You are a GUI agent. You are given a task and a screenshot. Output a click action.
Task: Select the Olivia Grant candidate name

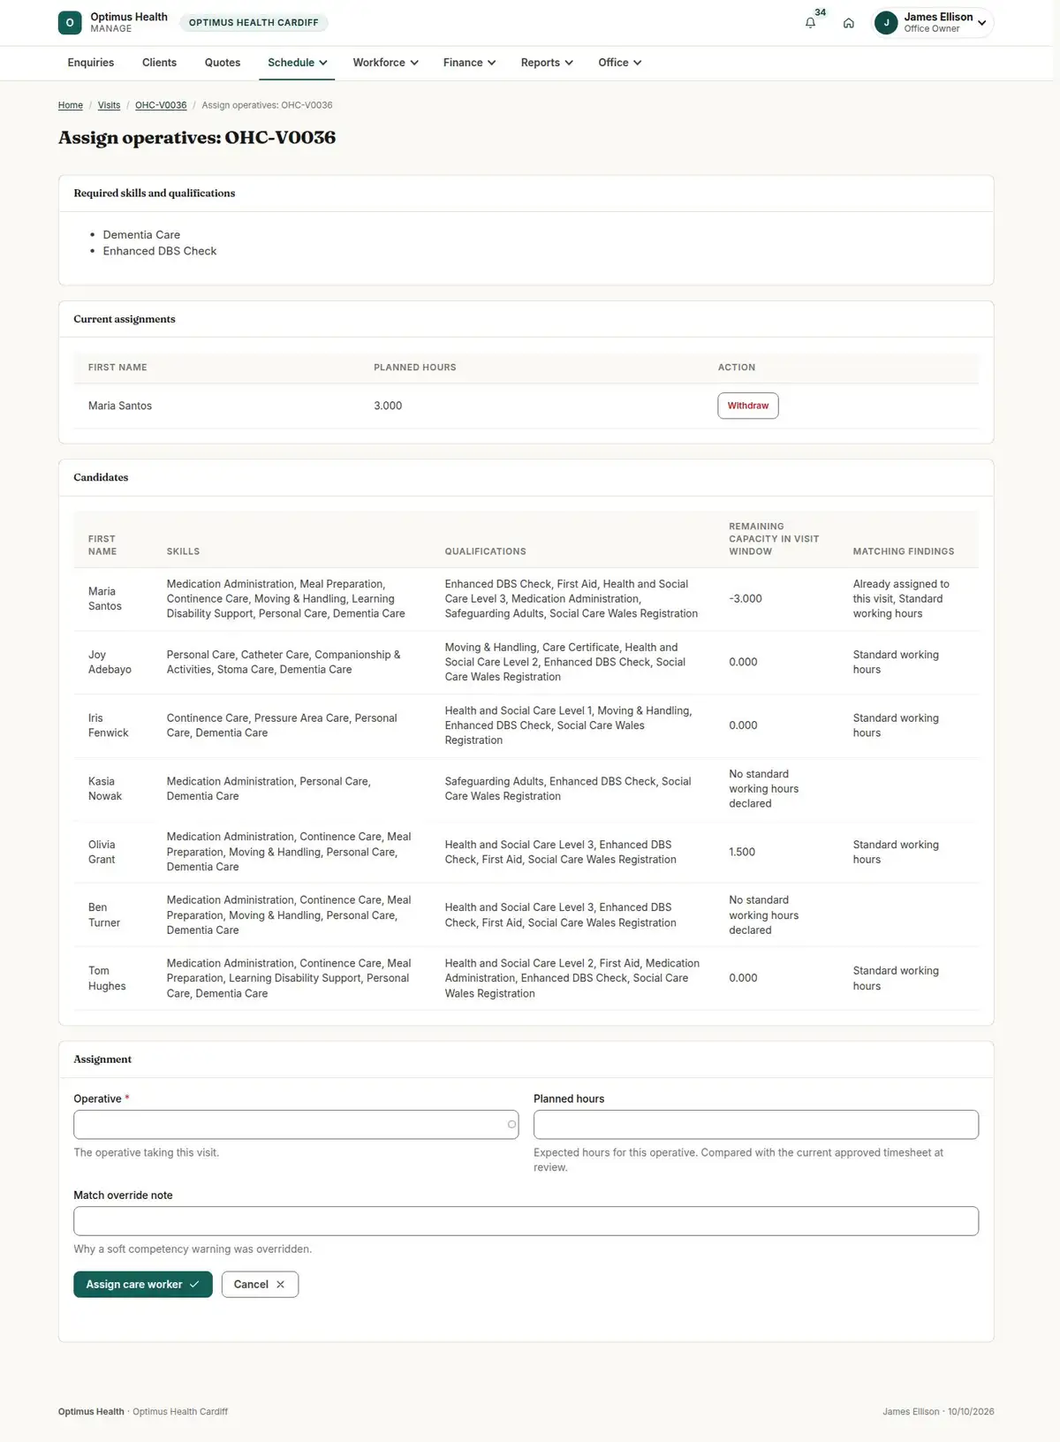tap(102, 852)
